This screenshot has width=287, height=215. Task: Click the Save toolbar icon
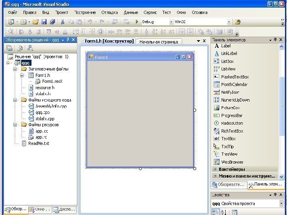point(44,22)
